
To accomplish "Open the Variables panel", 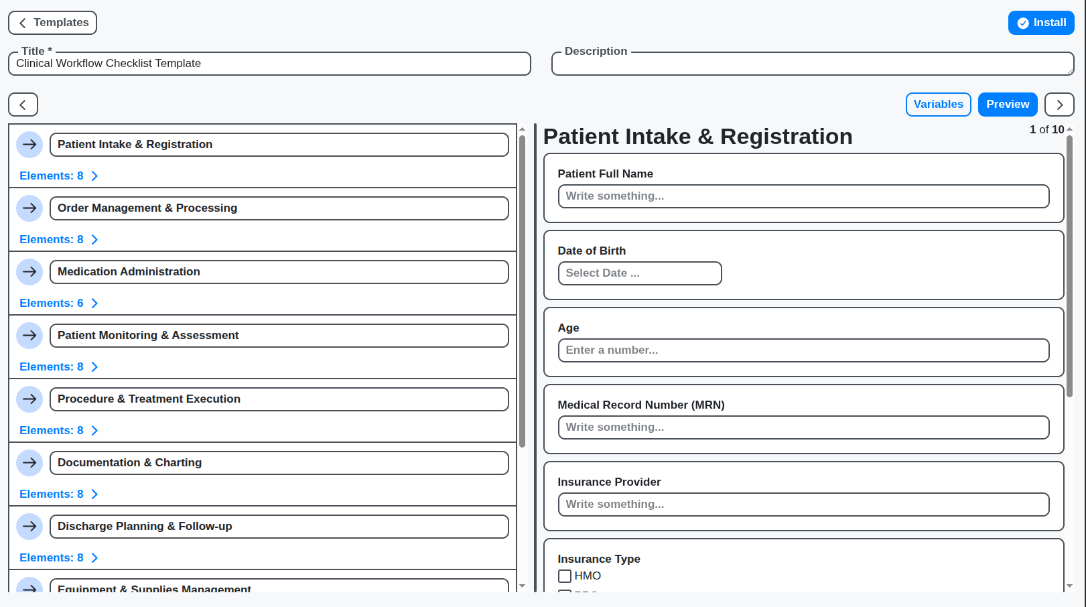I will click(x=938, y=105).
